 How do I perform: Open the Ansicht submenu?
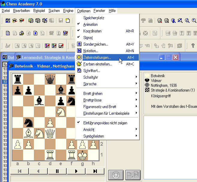[108, 129]
